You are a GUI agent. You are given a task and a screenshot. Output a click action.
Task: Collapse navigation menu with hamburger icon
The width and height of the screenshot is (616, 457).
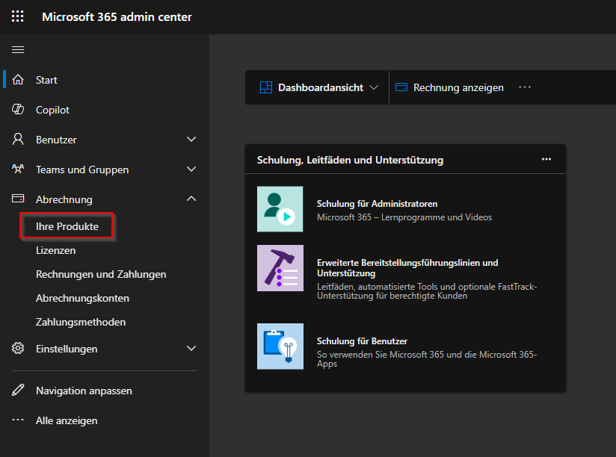coord(18,50)
